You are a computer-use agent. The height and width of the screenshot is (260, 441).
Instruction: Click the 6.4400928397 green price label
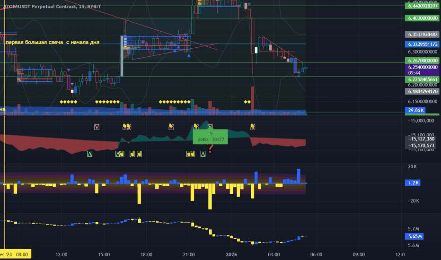click(422, 6)
